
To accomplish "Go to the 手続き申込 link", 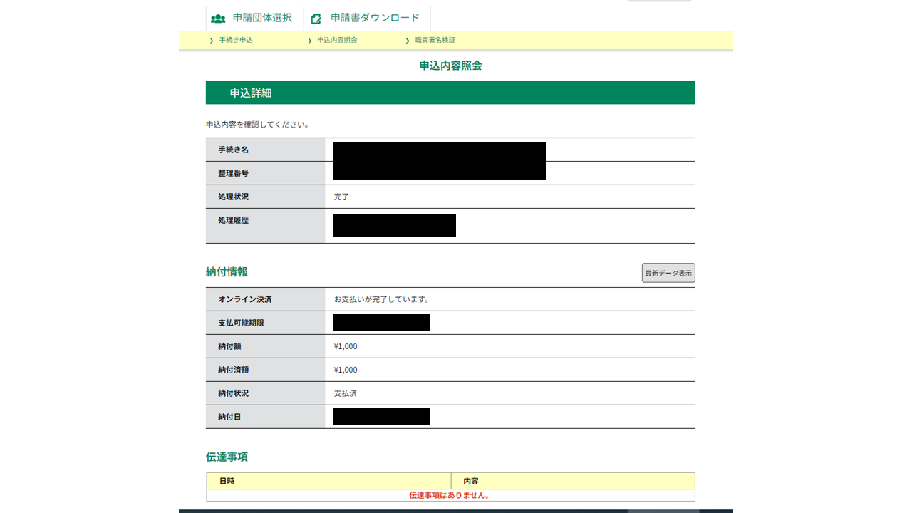I will click(236, 41).
